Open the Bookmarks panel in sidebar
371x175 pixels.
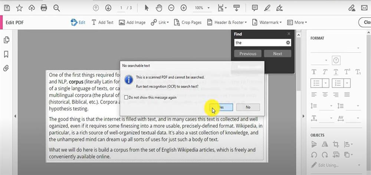tap(6, 54)
